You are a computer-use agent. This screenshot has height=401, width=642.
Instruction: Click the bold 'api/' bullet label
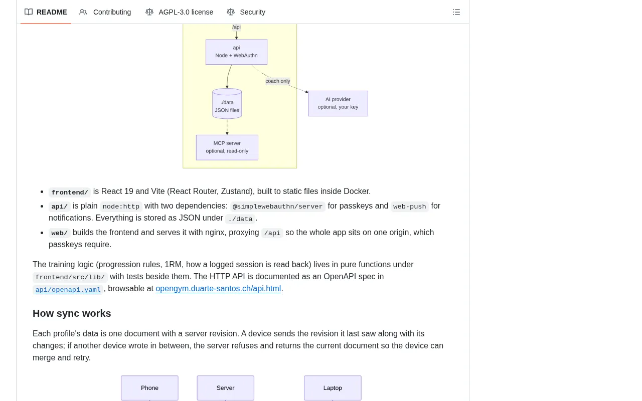point(60,207)
